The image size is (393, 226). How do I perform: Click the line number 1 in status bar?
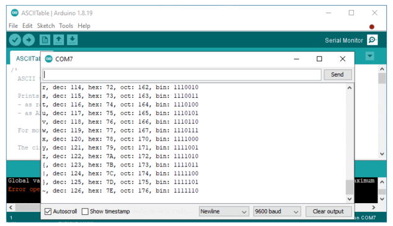pos(11,218)
